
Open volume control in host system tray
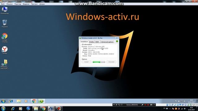pos(185,109)
